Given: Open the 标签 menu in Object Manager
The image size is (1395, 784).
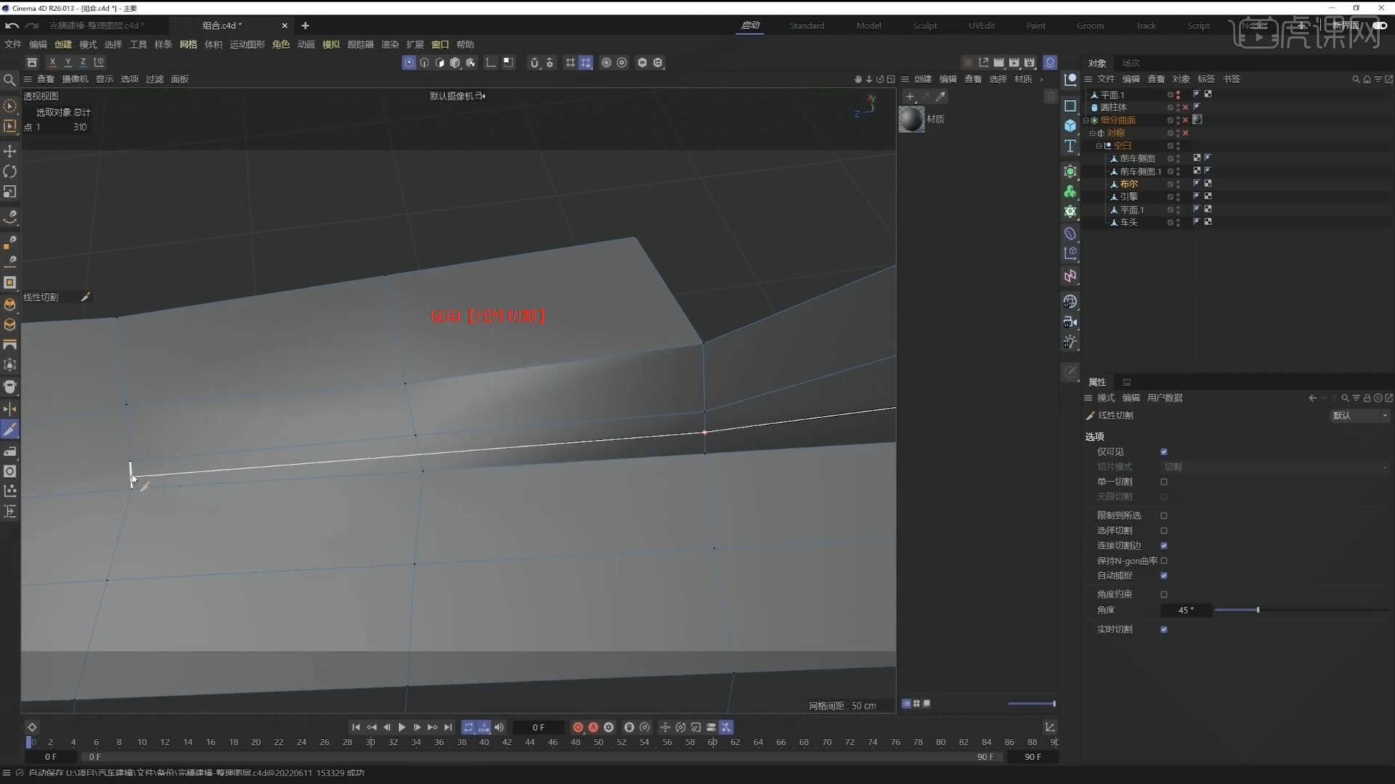Looking at the screenshot, I should tap(1206, 79).
